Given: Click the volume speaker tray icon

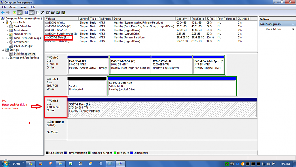Looking at the screenshot, I should coord(269,164).
